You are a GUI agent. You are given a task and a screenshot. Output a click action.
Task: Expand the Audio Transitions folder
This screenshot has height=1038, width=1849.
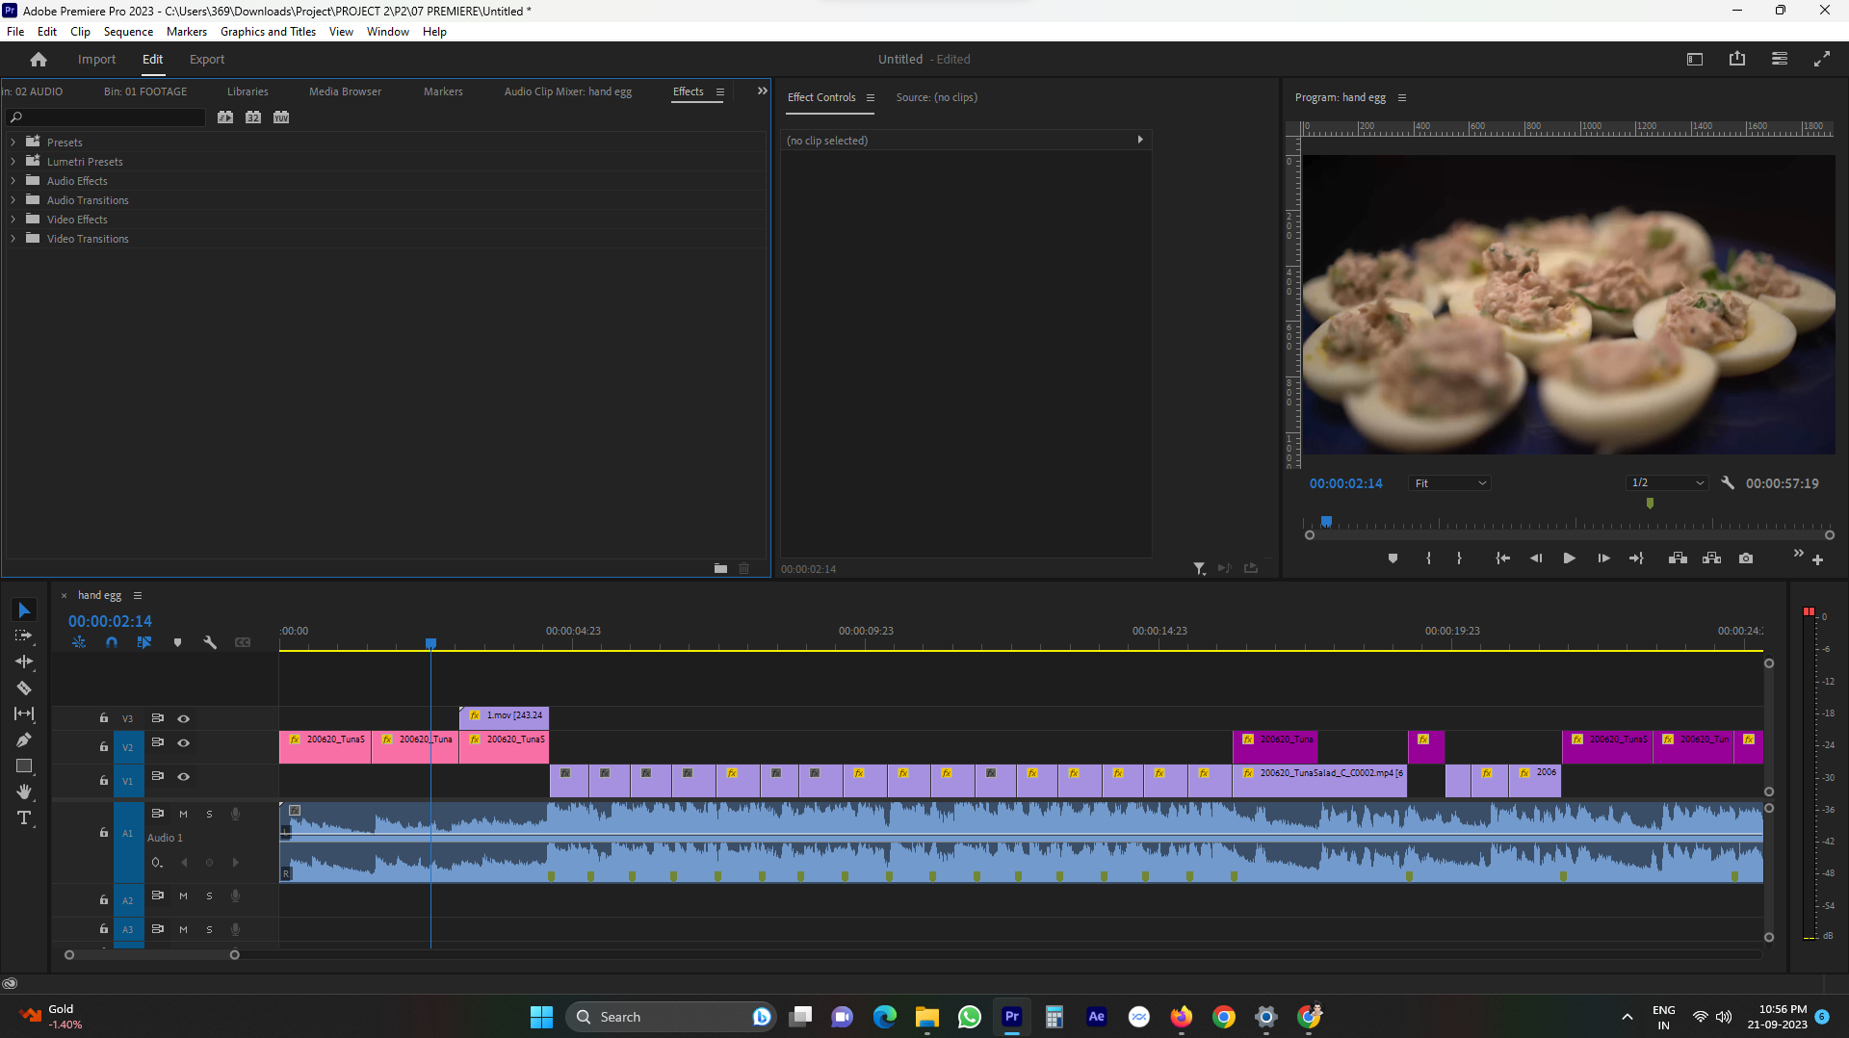point(13,200)
